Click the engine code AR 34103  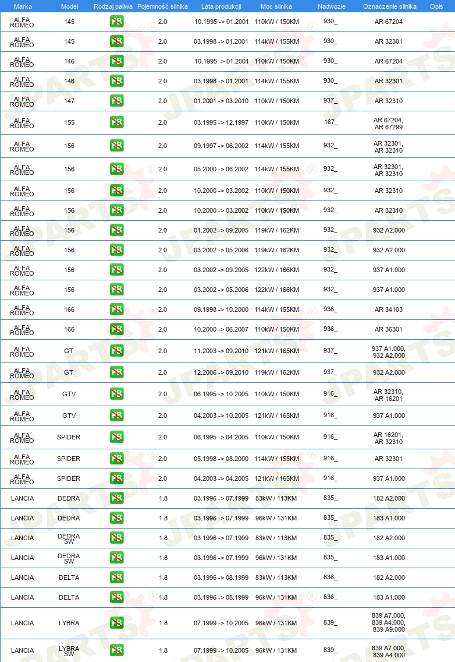click(388, 309)
